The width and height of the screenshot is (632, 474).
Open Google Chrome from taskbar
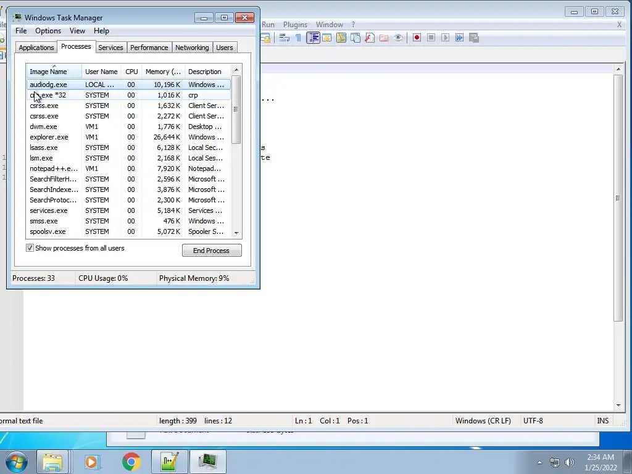point(131,462)
